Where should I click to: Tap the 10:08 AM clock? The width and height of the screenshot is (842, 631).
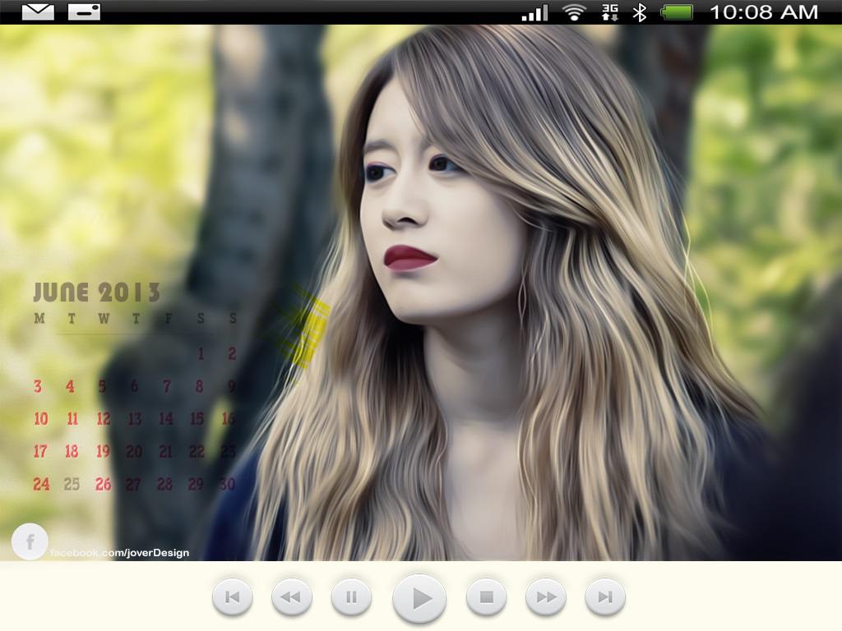(x=764, y=12)
